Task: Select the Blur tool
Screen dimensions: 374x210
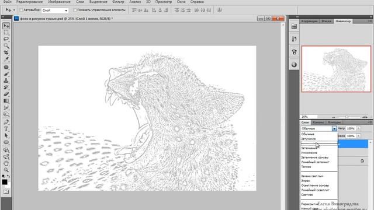Action: point(6,107)
